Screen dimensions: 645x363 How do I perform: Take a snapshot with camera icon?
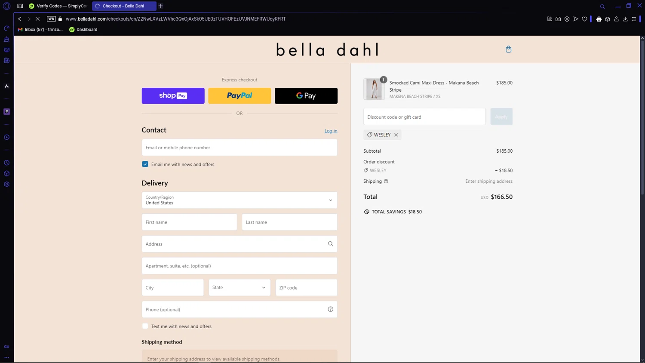pos(558,19)
